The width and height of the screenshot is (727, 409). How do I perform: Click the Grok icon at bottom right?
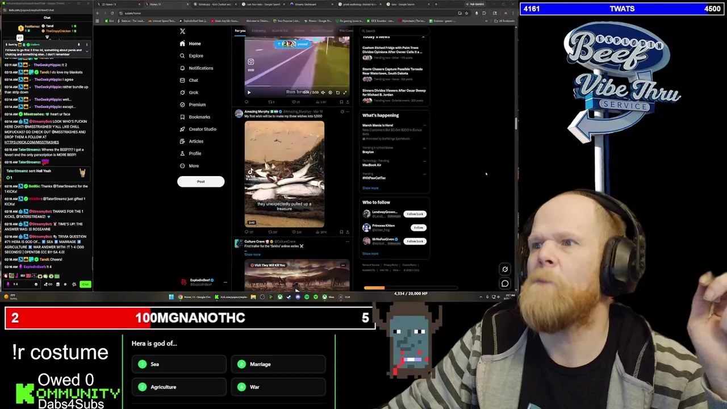point(505,269)
